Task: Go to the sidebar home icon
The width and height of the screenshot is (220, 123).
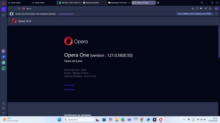Action: (x=3, y=9)
